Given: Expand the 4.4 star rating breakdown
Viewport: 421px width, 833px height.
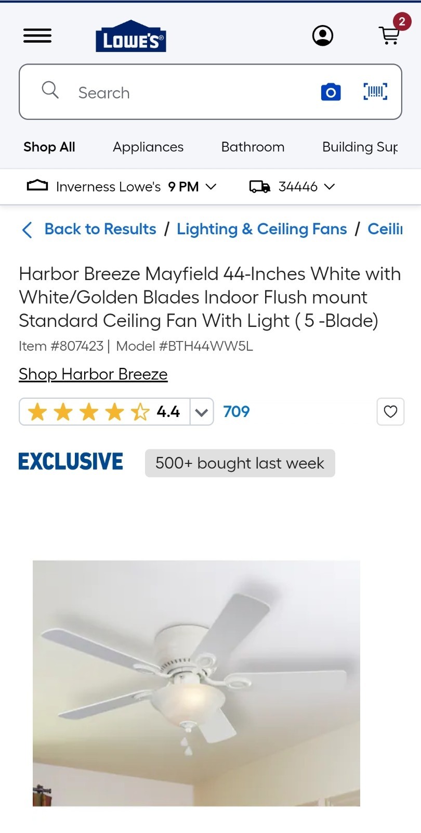Looking at the screenshot, I should click(202, 412).
